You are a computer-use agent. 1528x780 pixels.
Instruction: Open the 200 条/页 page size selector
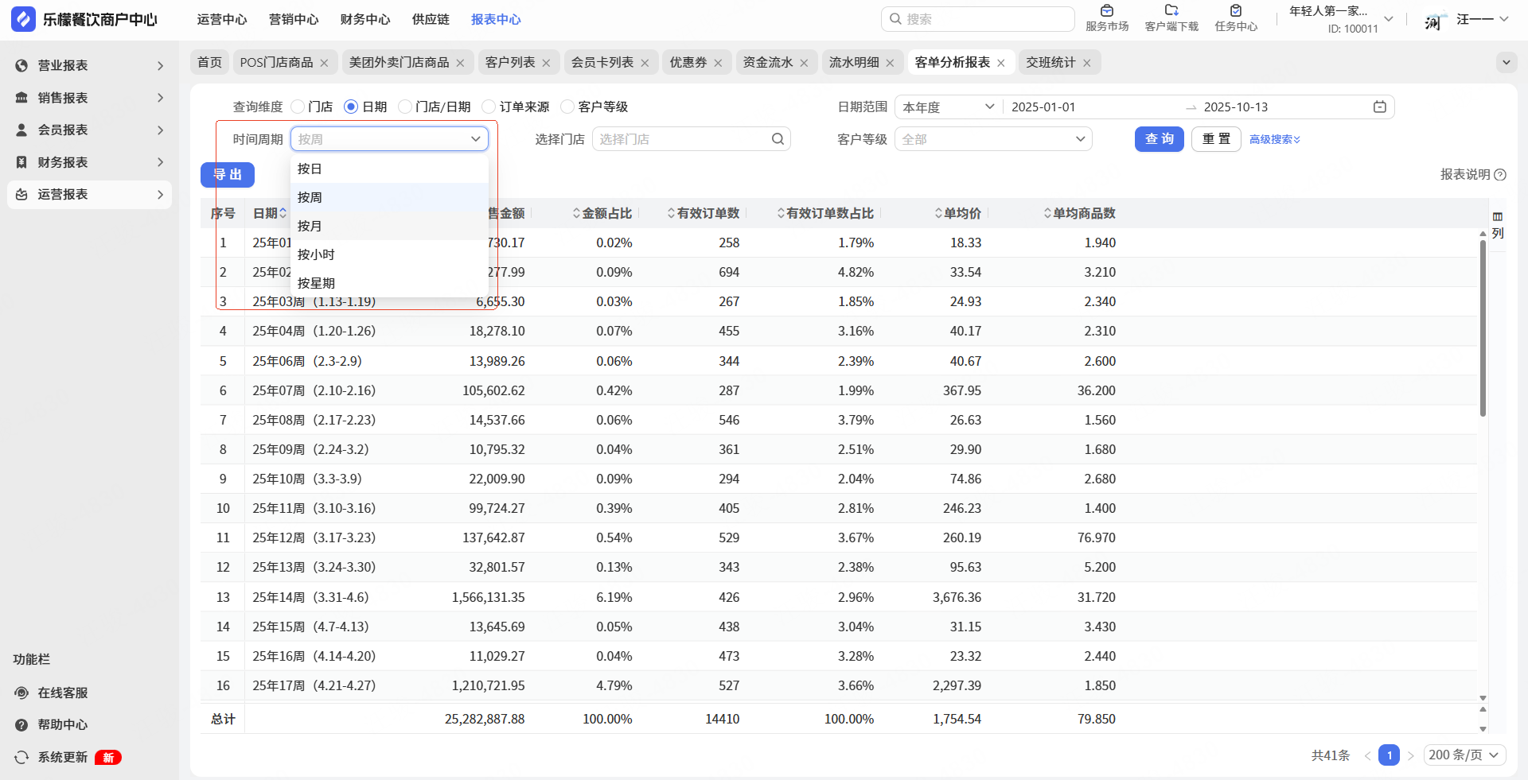pyautogui.click(x=1463, y=755)
